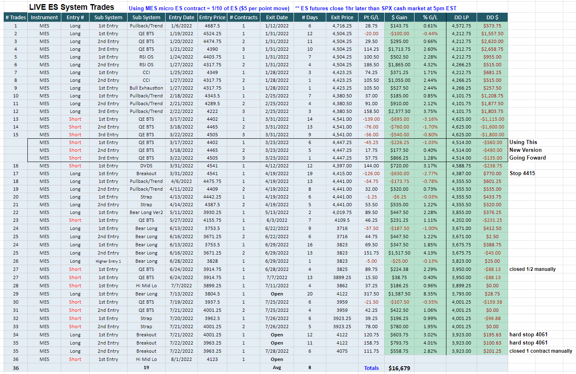This screenshot has height=374, width=576.
Task: Select the Exit Price column header
Action: pyautogui.click(x=342, y=17)
